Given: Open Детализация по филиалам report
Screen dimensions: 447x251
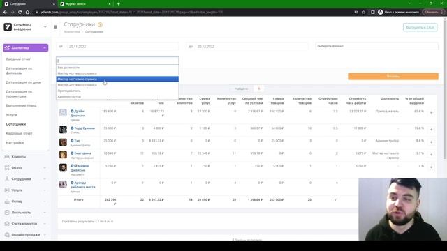Looking at the screenshot, I should (19, 70).
